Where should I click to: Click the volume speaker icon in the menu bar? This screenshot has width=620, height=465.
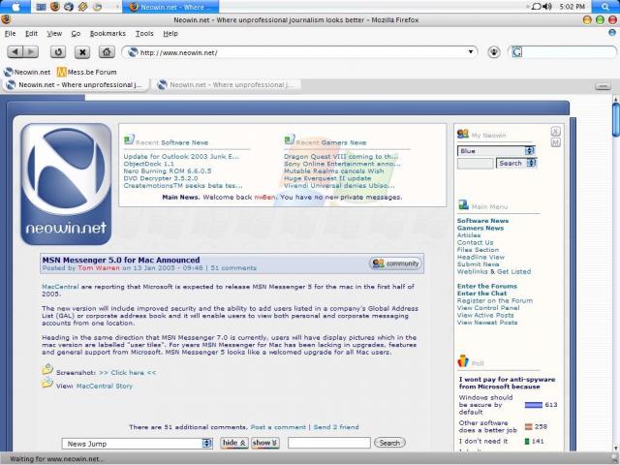(547, 7)
